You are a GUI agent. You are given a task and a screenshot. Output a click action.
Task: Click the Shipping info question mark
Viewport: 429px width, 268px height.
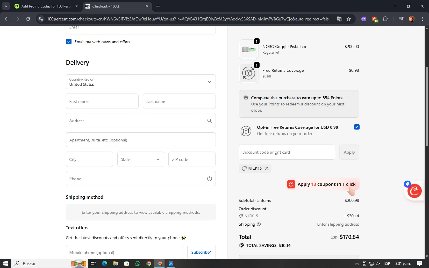259,224
